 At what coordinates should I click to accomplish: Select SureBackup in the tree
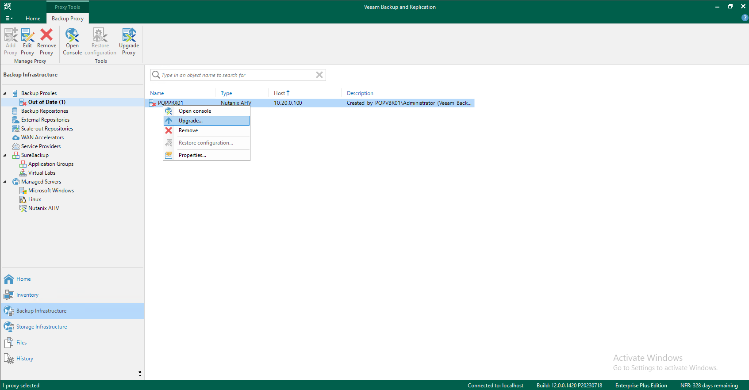(x=35, y=155)
